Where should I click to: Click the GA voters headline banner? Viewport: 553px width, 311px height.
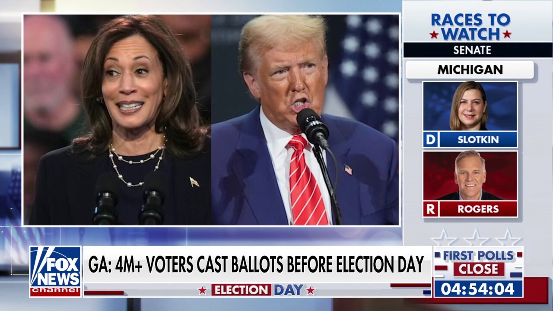[257, 265]
